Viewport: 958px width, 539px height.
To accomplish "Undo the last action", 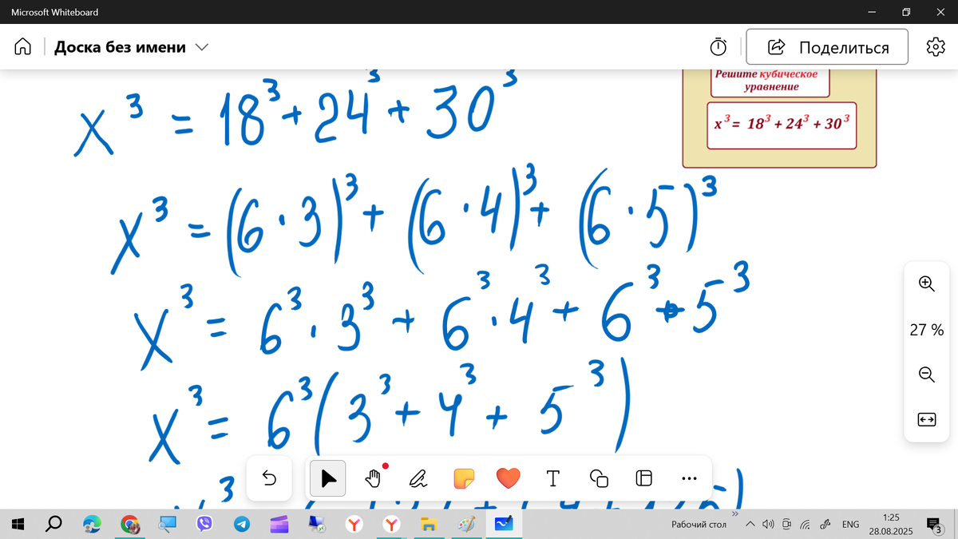I will 269,478.
